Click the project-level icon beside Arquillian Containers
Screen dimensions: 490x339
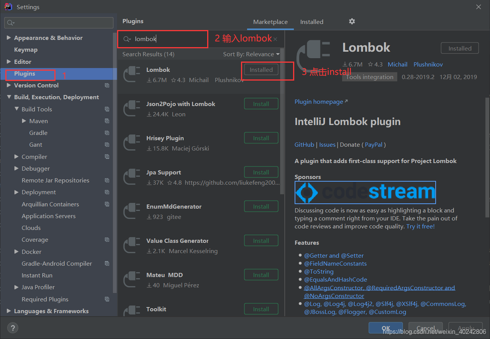coord(107,204)
